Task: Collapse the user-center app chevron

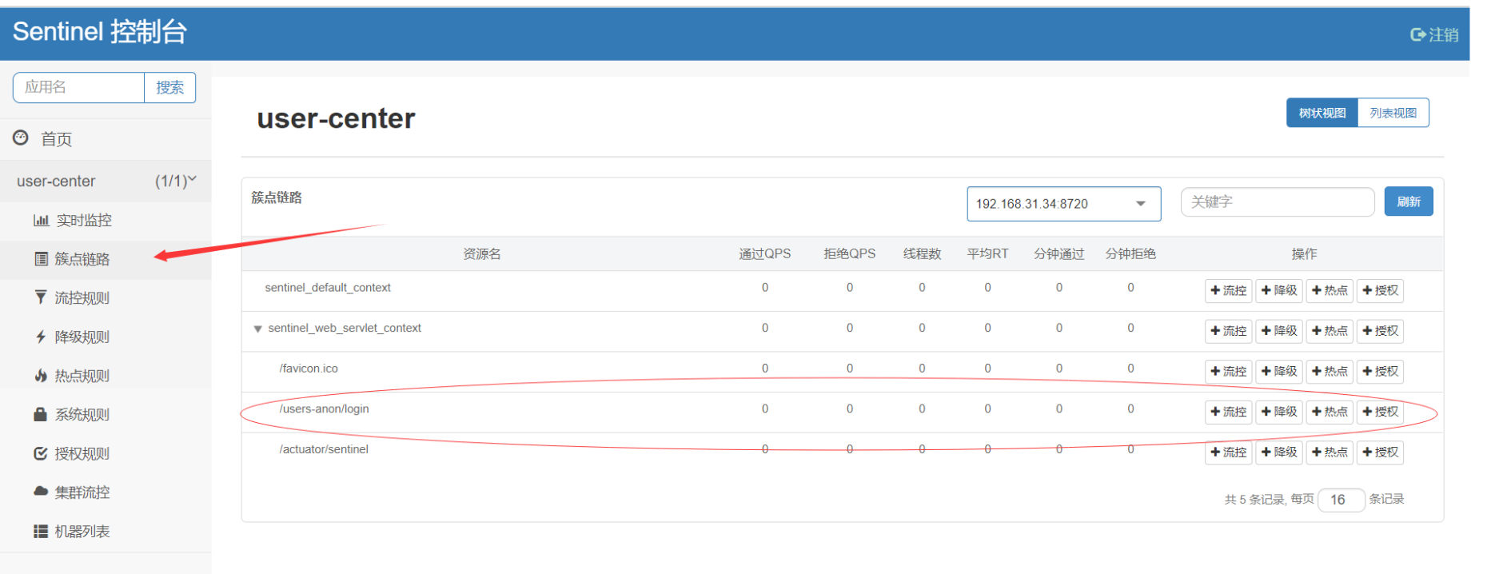Action: tap(192, 179)
